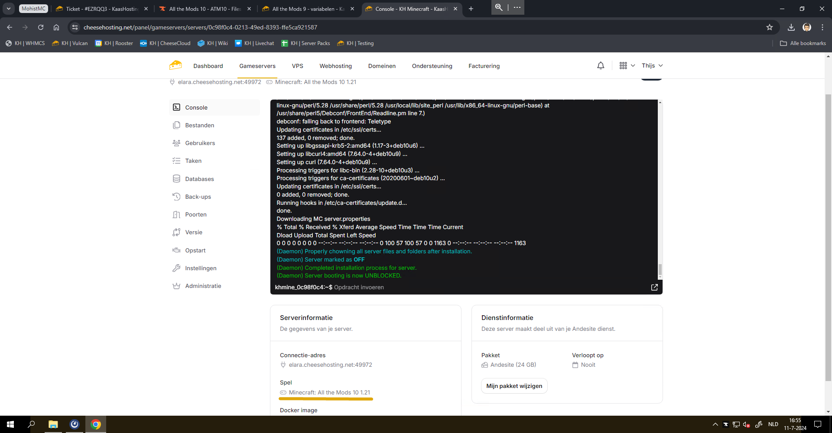Open the Administratie section
This screenshot has height=433, width=832.
point(203,286)
